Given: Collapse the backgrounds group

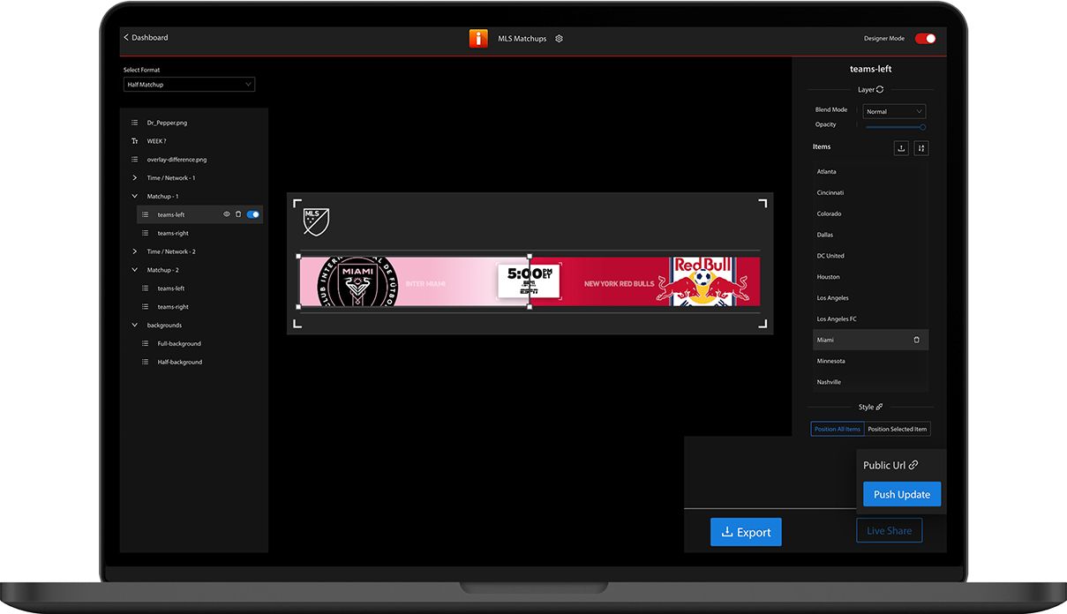Looking at the screenshot, I should click(135, 326).
